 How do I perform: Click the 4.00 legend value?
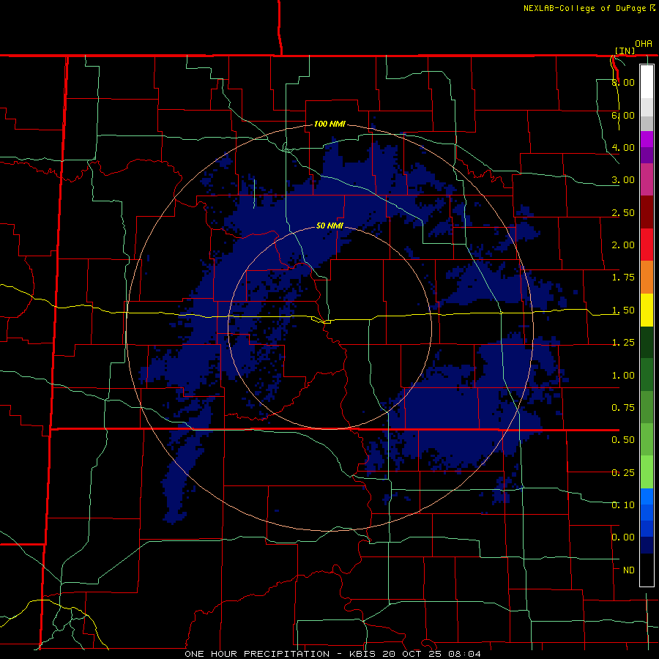[623, 147]
